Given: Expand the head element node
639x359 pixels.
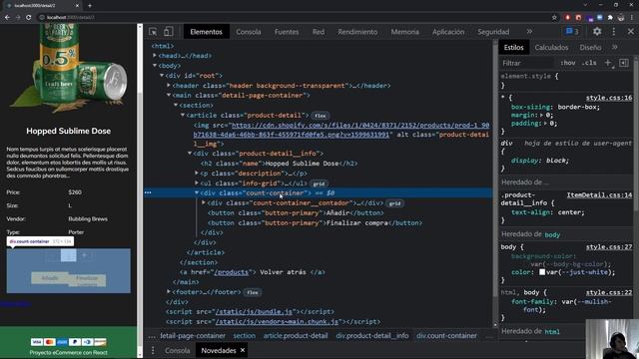Looking at the screenshot, I should 155,56.
